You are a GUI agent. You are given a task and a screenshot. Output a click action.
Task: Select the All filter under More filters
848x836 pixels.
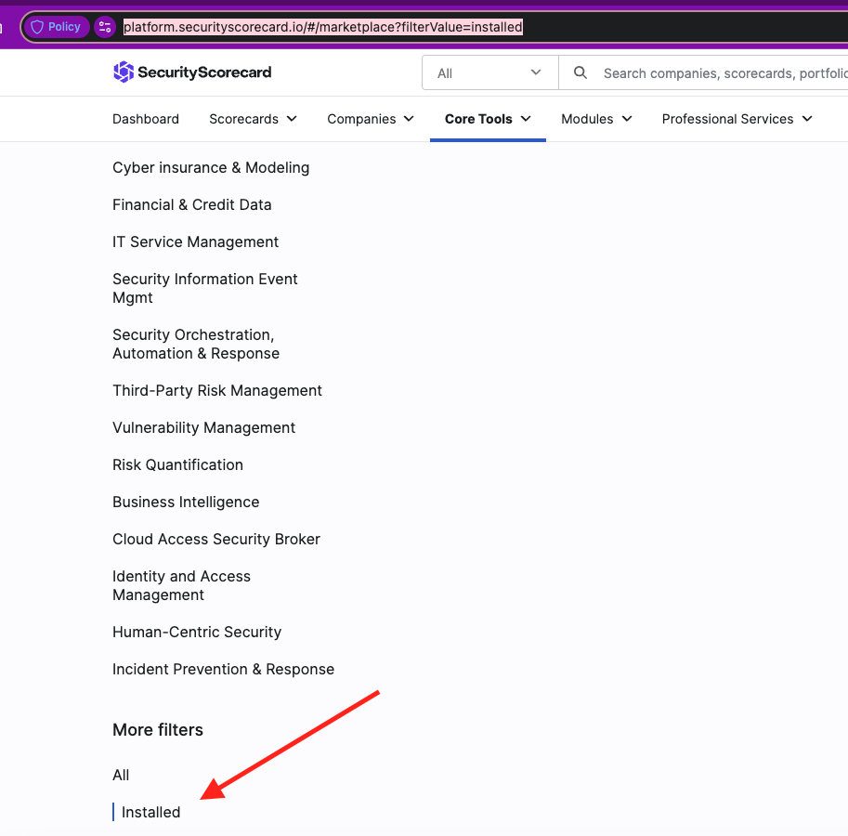[x=121, y=776]
